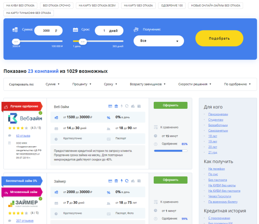Open the Безработным link
259x224 pixels.
218,125
